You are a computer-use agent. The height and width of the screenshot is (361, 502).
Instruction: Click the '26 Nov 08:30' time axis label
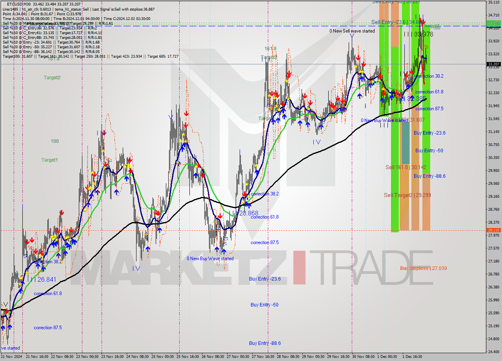click(213, 357)
